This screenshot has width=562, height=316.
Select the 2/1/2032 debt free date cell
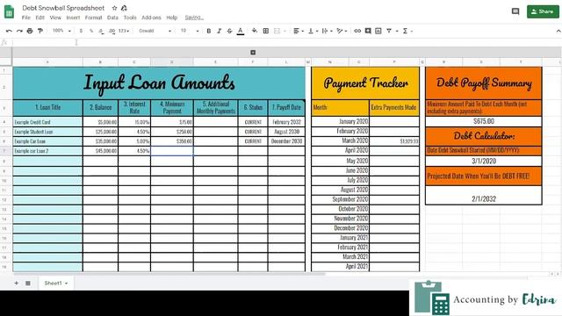pos(484,196)
